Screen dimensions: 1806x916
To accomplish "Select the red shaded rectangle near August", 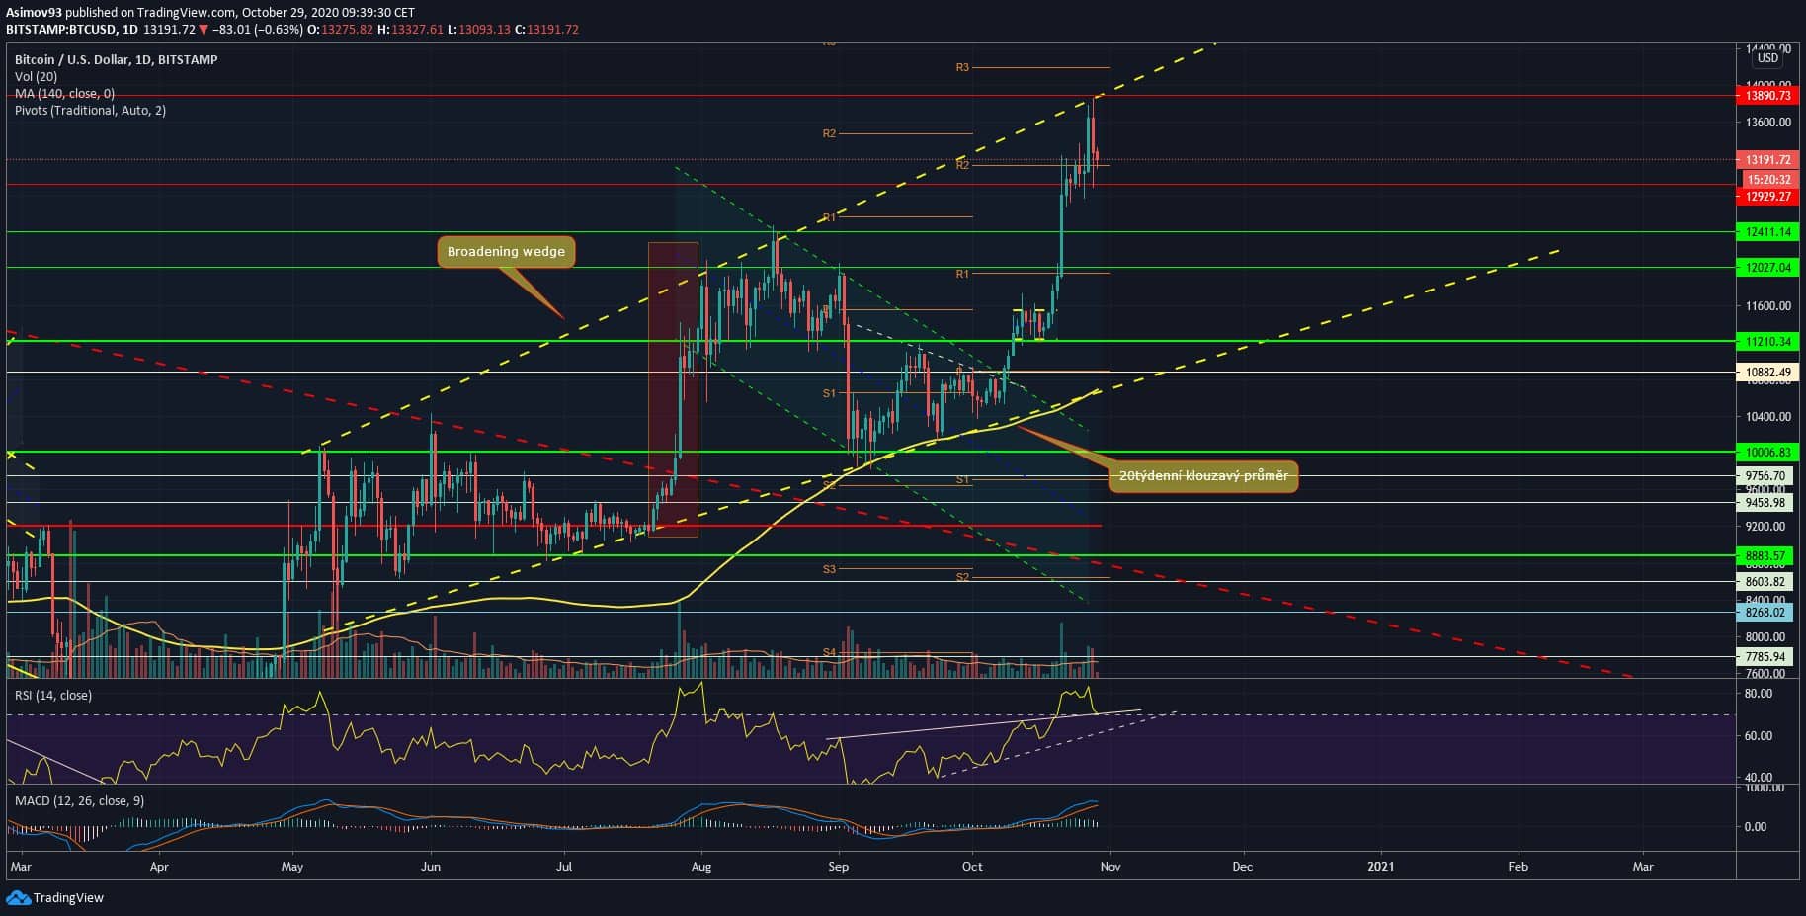I will (x=673, y=389).
